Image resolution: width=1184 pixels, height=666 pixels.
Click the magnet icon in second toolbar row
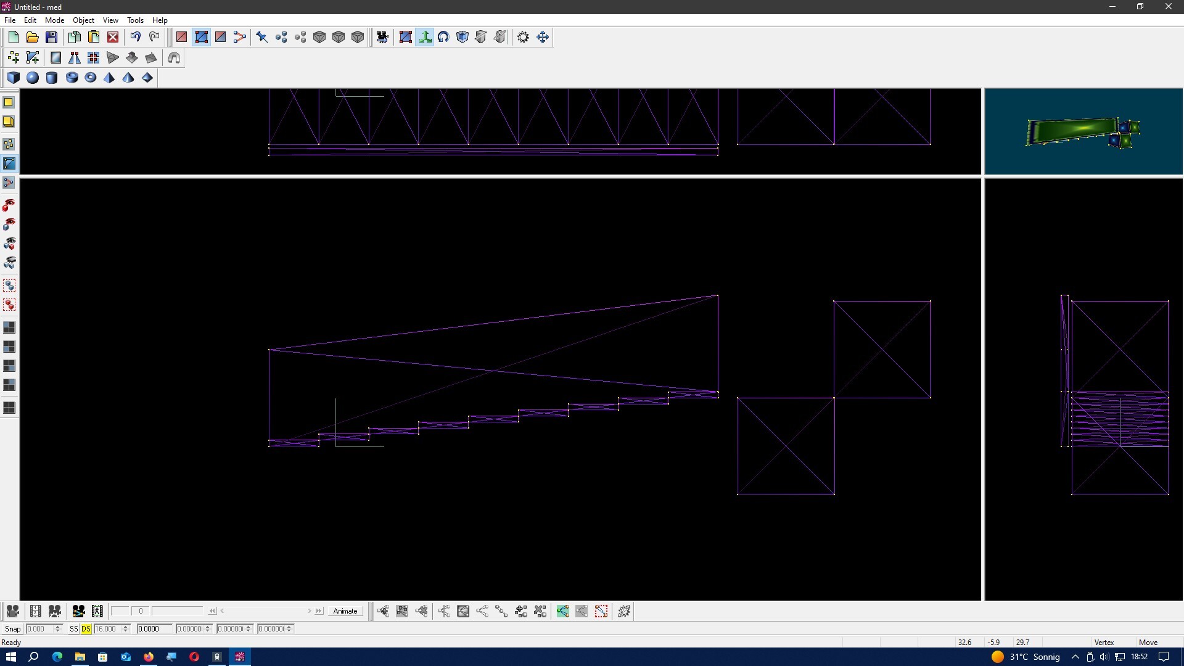click(x=174, y=58)
